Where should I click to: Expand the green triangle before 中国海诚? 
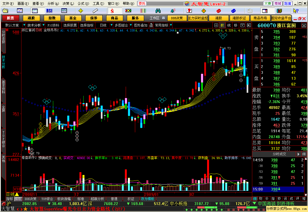(254, 203)
